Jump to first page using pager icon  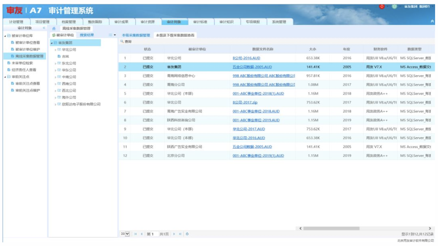click(x=136, y=234)
